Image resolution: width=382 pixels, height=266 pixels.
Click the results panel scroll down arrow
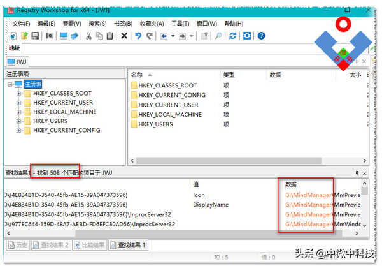point(364,226)
